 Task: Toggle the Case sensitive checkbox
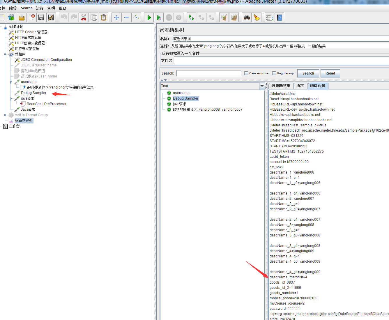point(246,73)
